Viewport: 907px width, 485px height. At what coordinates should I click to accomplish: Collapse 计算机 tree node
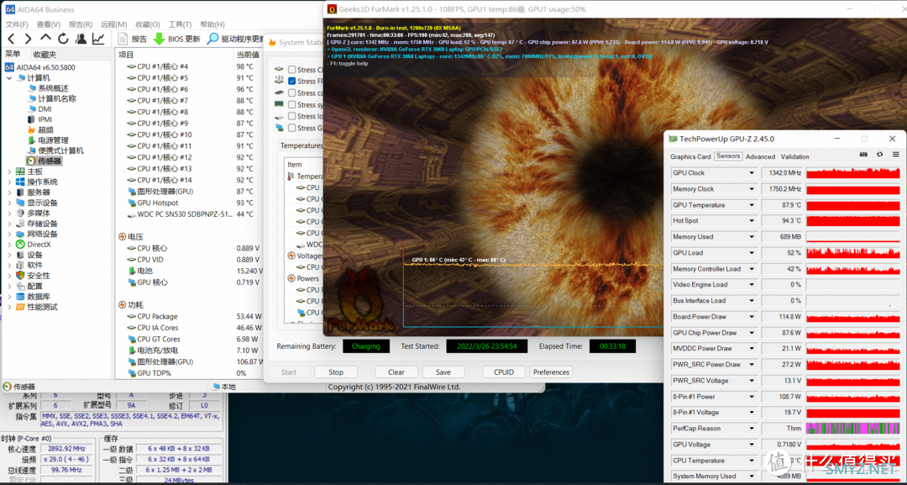(x=9, y=77)
